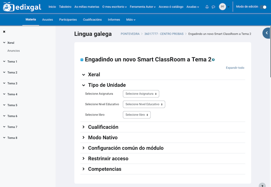
Task: Open the Máis dropdown menu
Action: point(131,20)
